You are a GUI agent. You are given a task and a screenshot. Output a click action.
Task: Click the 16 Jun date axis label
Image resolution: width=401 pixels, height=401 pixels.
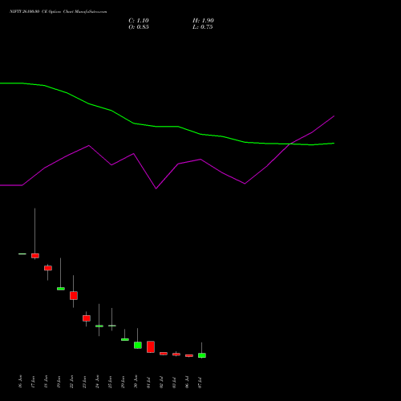(21, 381)
